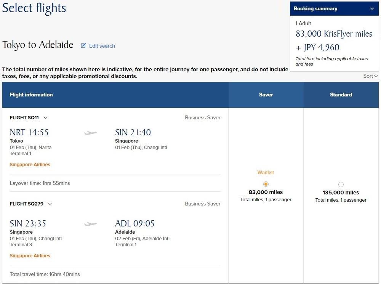381x284 pixels.
Task: Click the Edit search pencil icon
Action: point(83,45)
